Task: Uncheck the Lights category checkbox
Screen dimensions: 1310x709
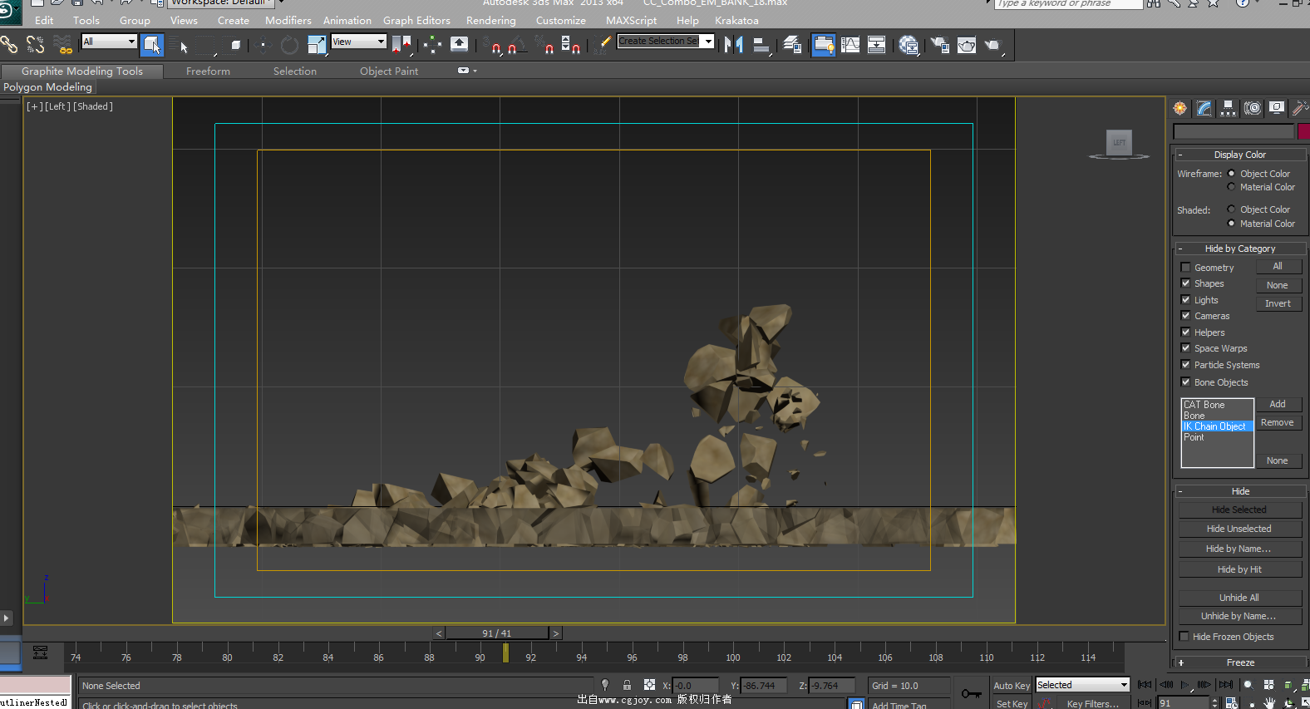Action: (1186, 300)
